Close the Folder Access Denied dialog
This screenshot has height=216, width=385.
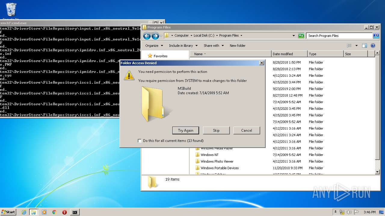[x=262, y=63]
